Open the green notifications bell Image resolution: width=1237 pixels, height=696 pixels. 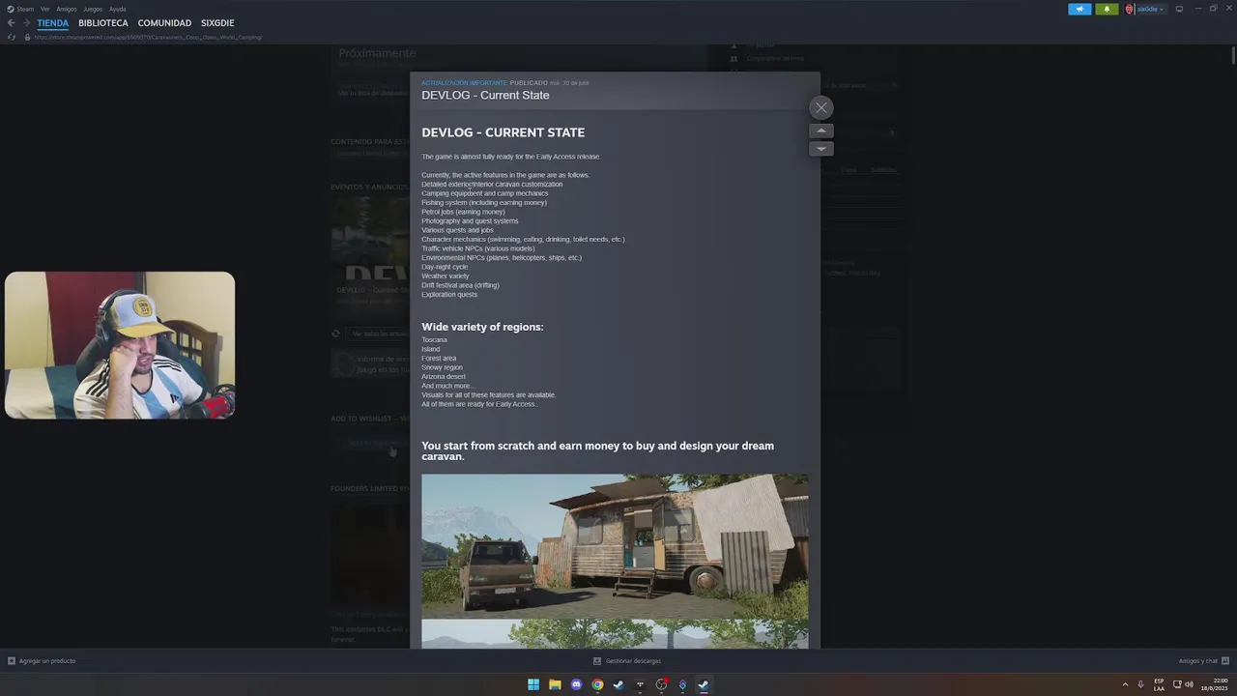point(1107,9)
